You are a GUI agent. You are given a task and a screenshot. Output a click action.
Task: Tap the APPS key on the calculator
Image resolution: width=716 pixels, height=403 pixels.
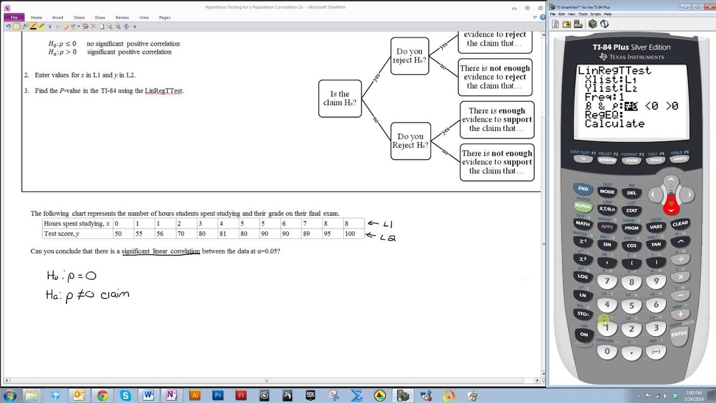tap(607, 227)
